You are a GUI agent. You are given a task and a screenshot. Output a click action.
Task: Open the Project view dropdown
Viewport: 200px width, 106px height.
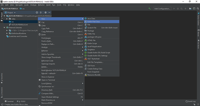[x=10, y=13]
